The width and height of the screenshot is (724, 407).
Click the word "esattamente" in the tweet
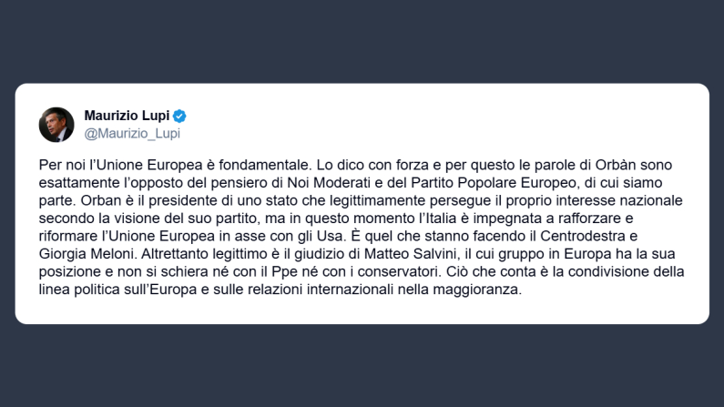[x=74, y=183]
